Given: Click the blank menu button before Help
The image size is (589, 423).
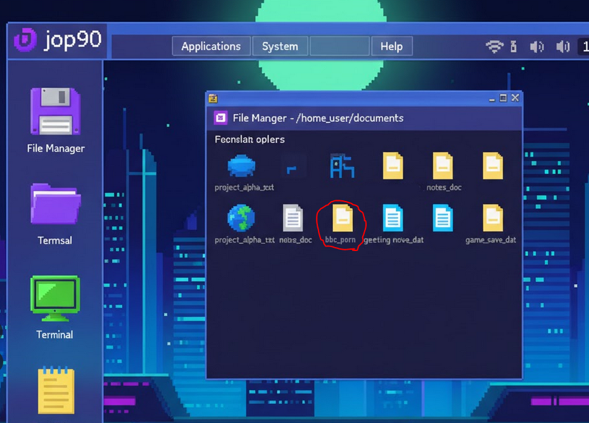Looking at the screenshot, I should [x=340, y=46].
